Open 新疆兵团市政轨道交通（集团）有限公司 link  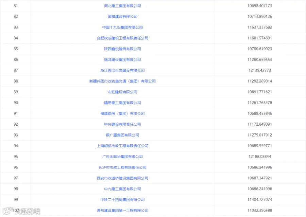(122, 81)
